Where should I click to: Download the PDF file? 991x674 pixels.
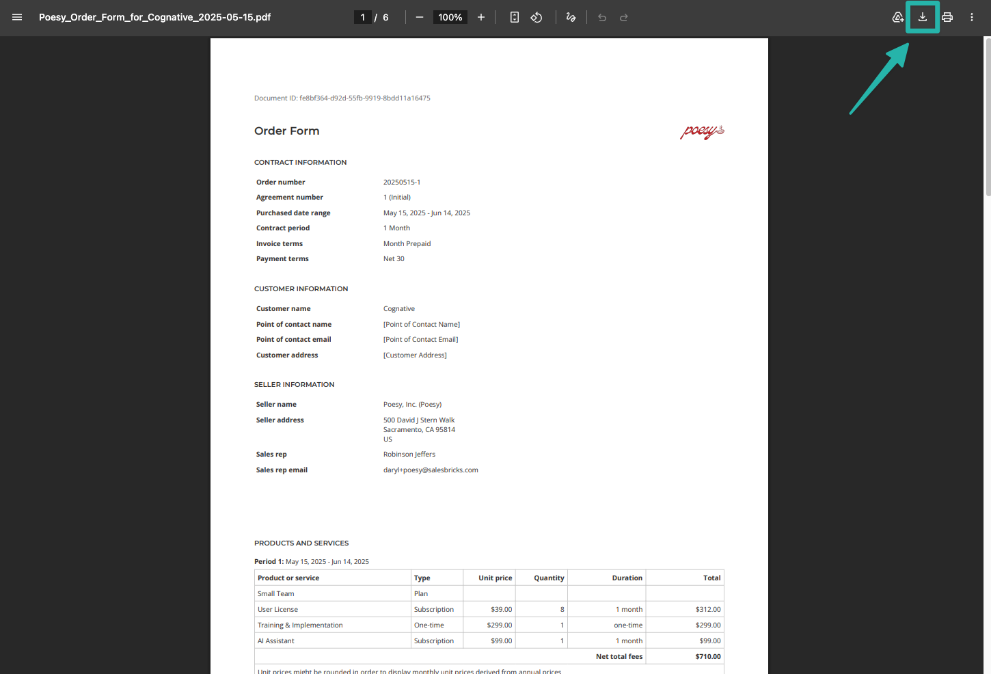(923, 17)
